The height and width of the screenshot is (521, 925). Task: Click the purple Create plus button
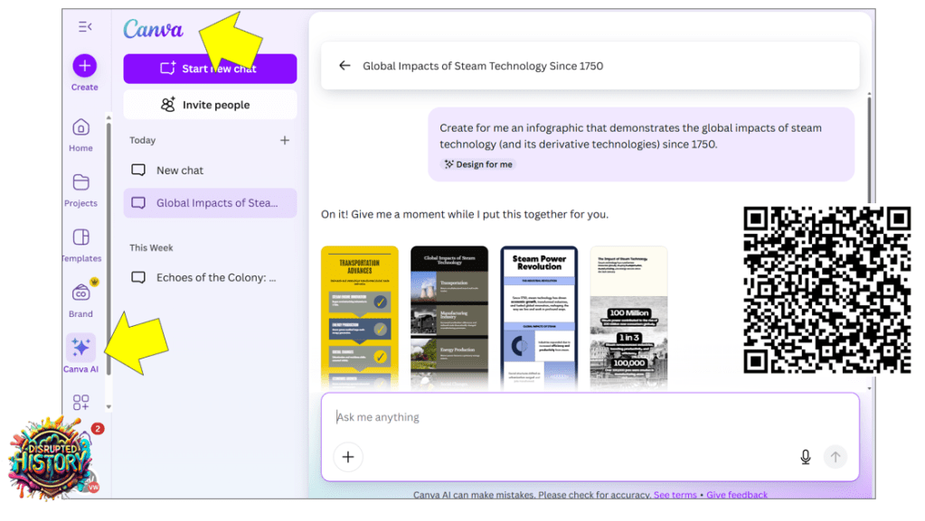[x=84, y=66]
